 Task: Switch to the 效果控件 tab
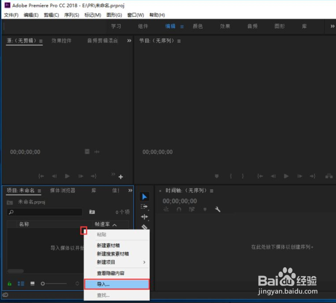[x=61, y=40]
